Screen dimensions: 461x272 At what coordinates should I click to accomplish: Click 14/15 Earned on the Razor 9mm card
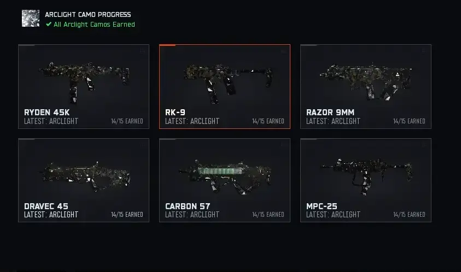409,121
